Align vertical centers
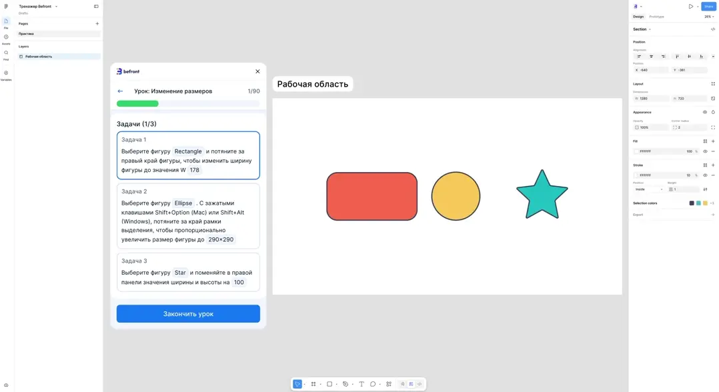Image resolution: width=719 pixels, height=392 pixels. click(689, 57)
